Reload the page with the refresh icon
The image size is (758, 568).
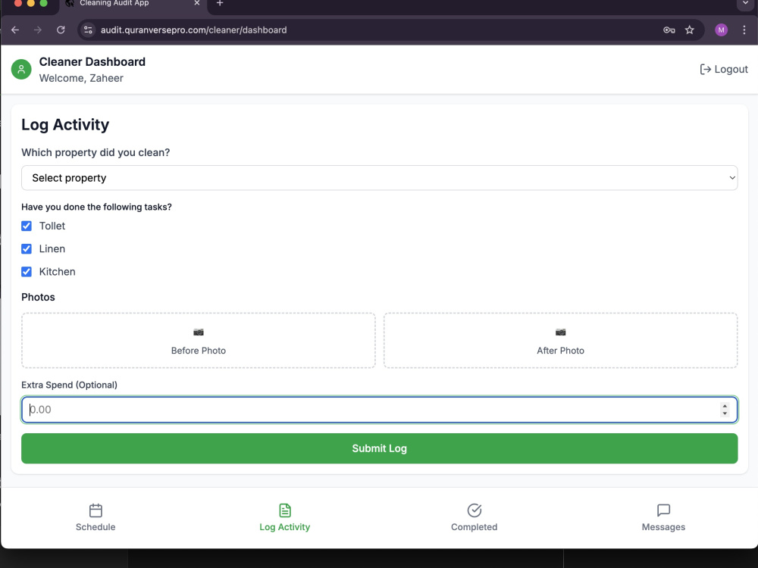(x=61, y=30)
